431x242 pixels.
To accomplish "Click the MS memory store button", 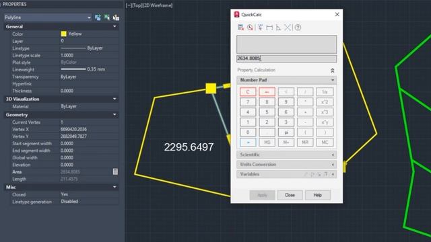I will point(267,142).
